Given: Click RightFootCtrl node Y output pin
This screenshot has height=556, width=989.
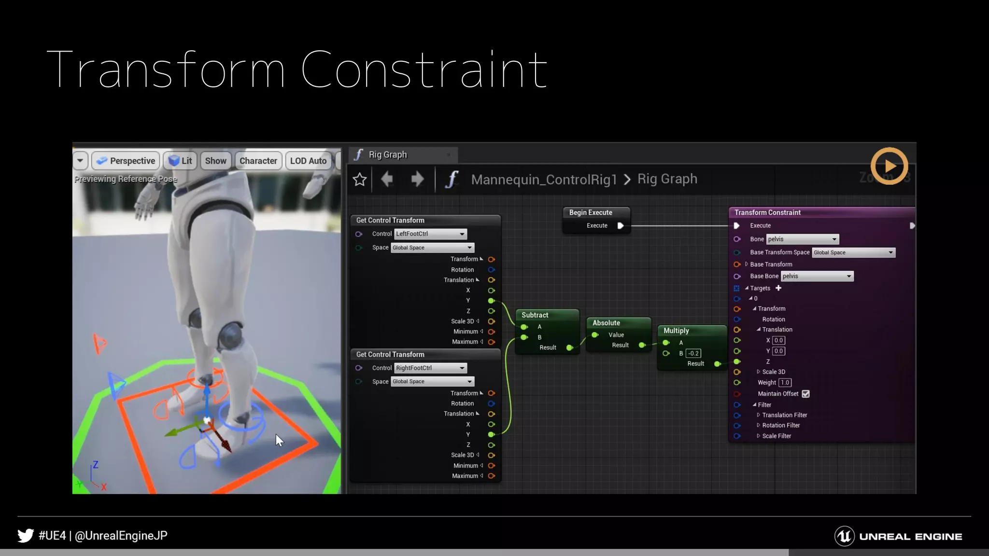Looking at the screenshot, I should (x=491, y=434).
